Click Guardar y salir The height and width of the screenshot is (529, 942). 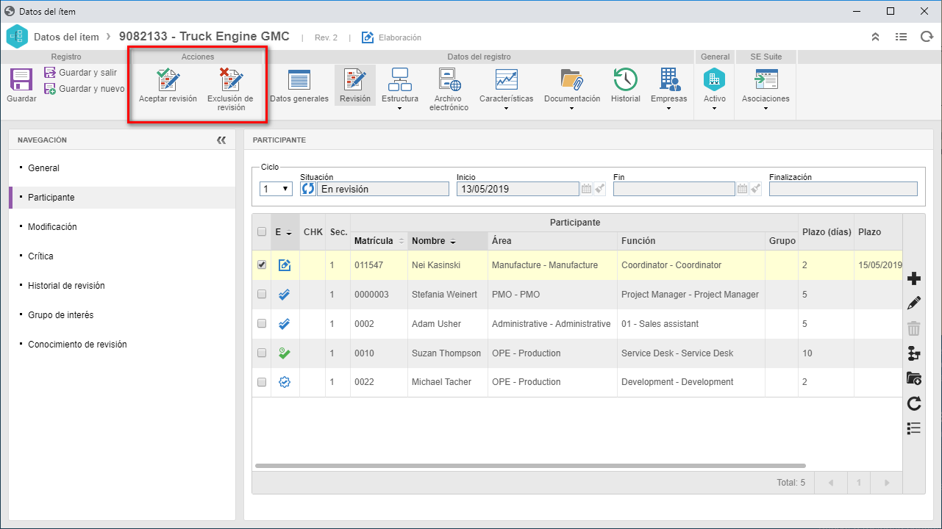[80, 73]
